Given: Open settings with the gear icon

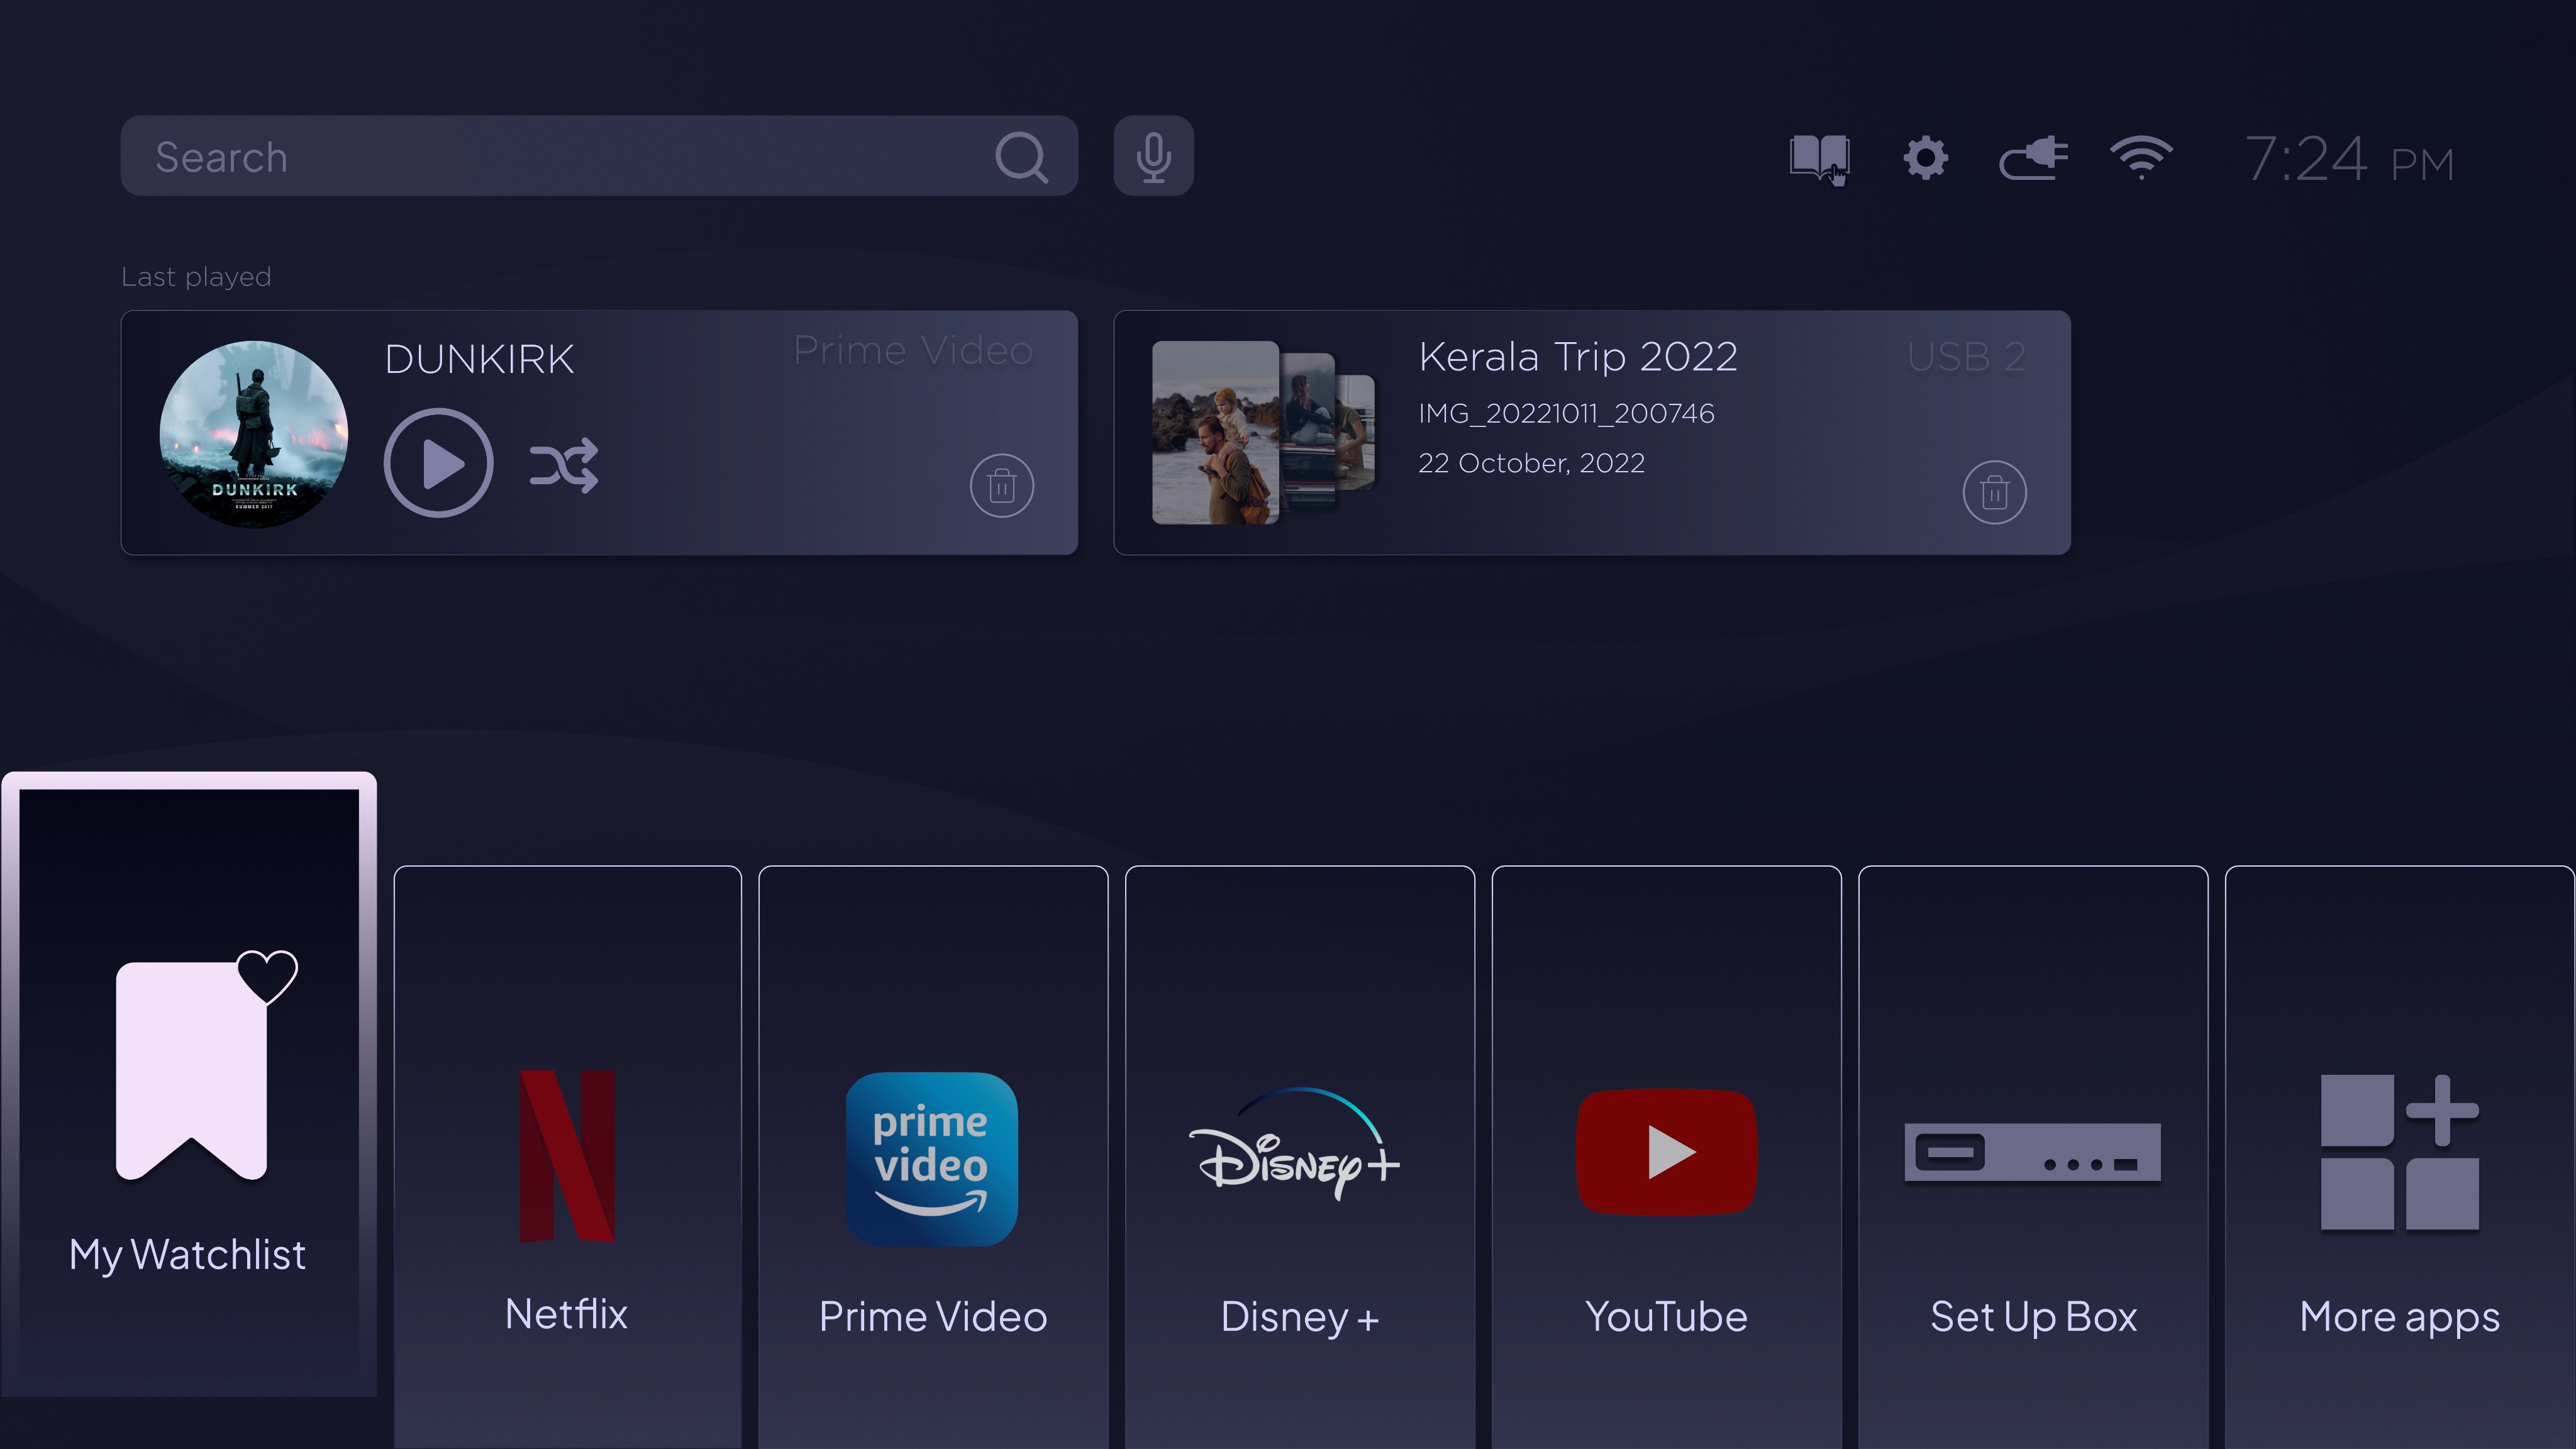Looking at the screenshot, I should (1926, 158).
